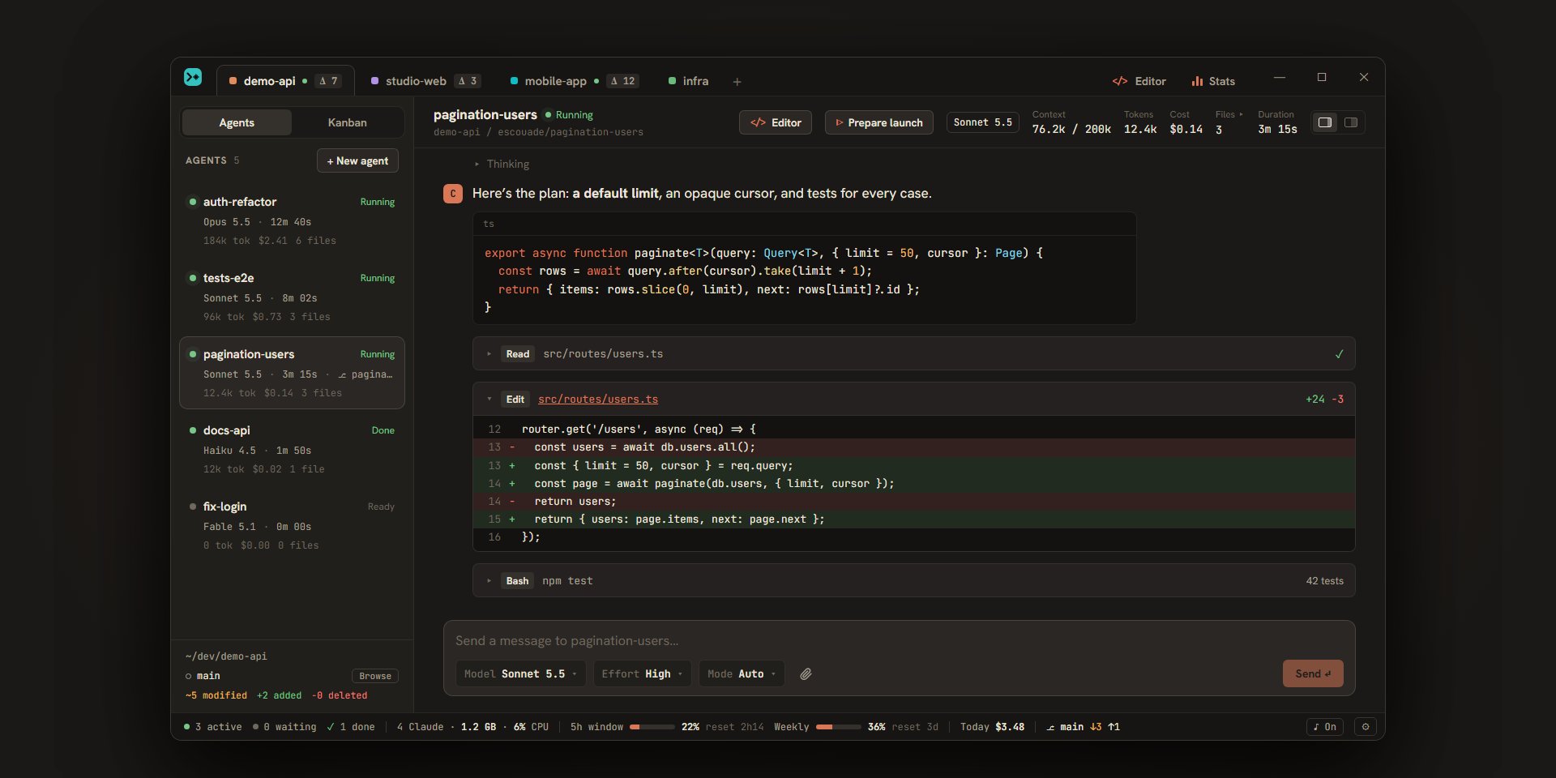
Task: Select the tests-e2e agent in the list
Action: click(292, 297)
